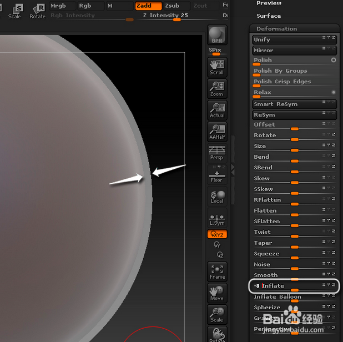Adjust the Smooth deformation slider
The height and width of the screenshot is (342, 343).
click(x=295, y=276)
